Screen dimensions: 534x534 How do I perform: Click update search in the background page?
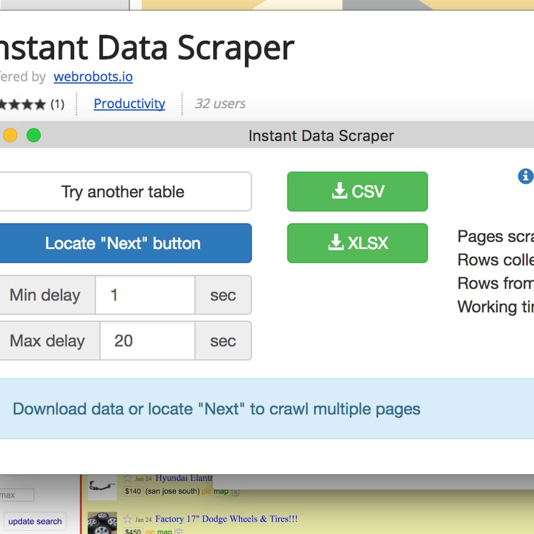(35, 521)
